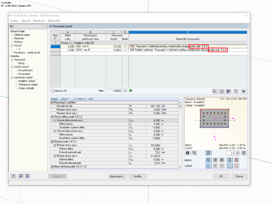
Task: Click the Upozornění... button
Action: (x=118, y=176)
